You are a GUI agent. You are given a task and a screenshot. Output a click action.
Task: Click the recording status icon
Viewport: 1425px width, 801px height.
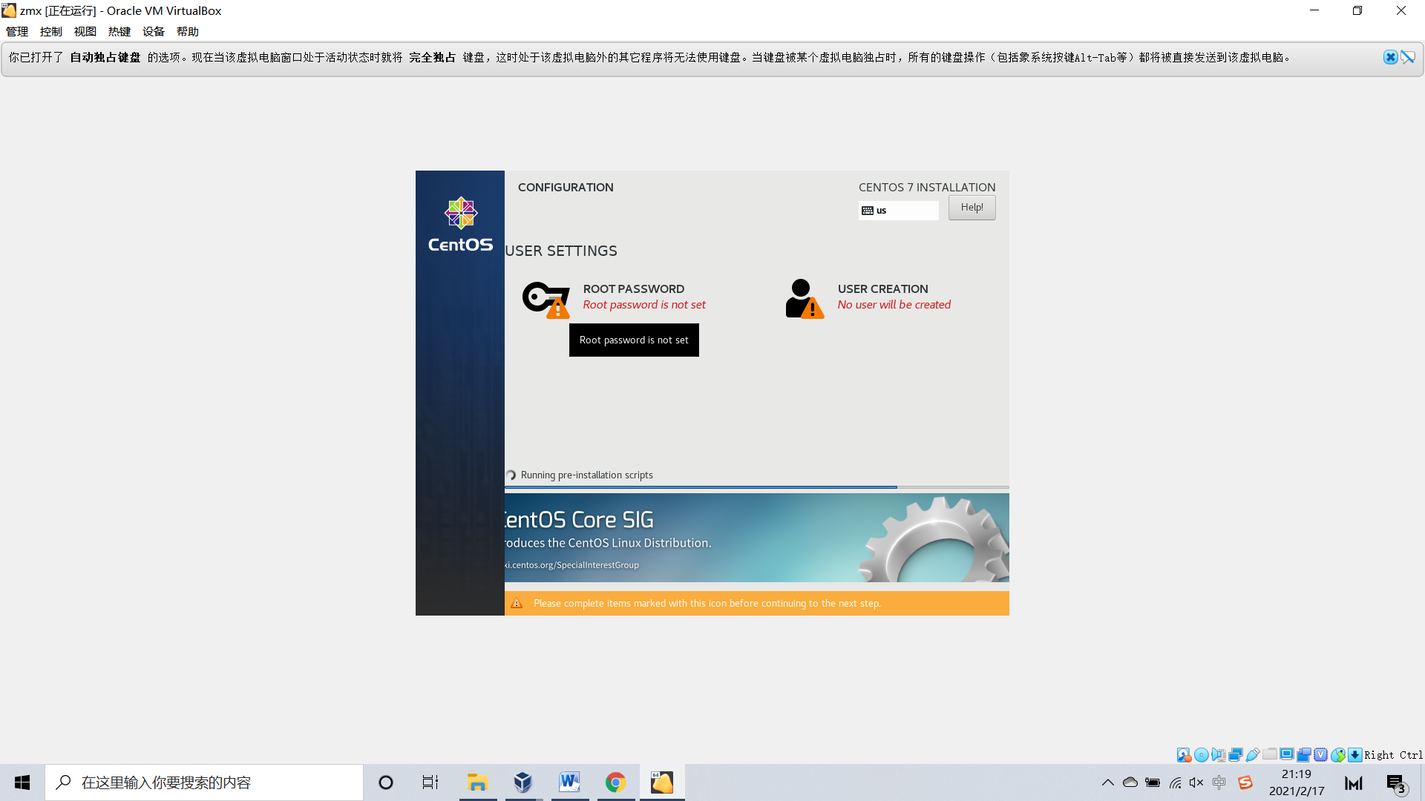(x=1304, y=755)
